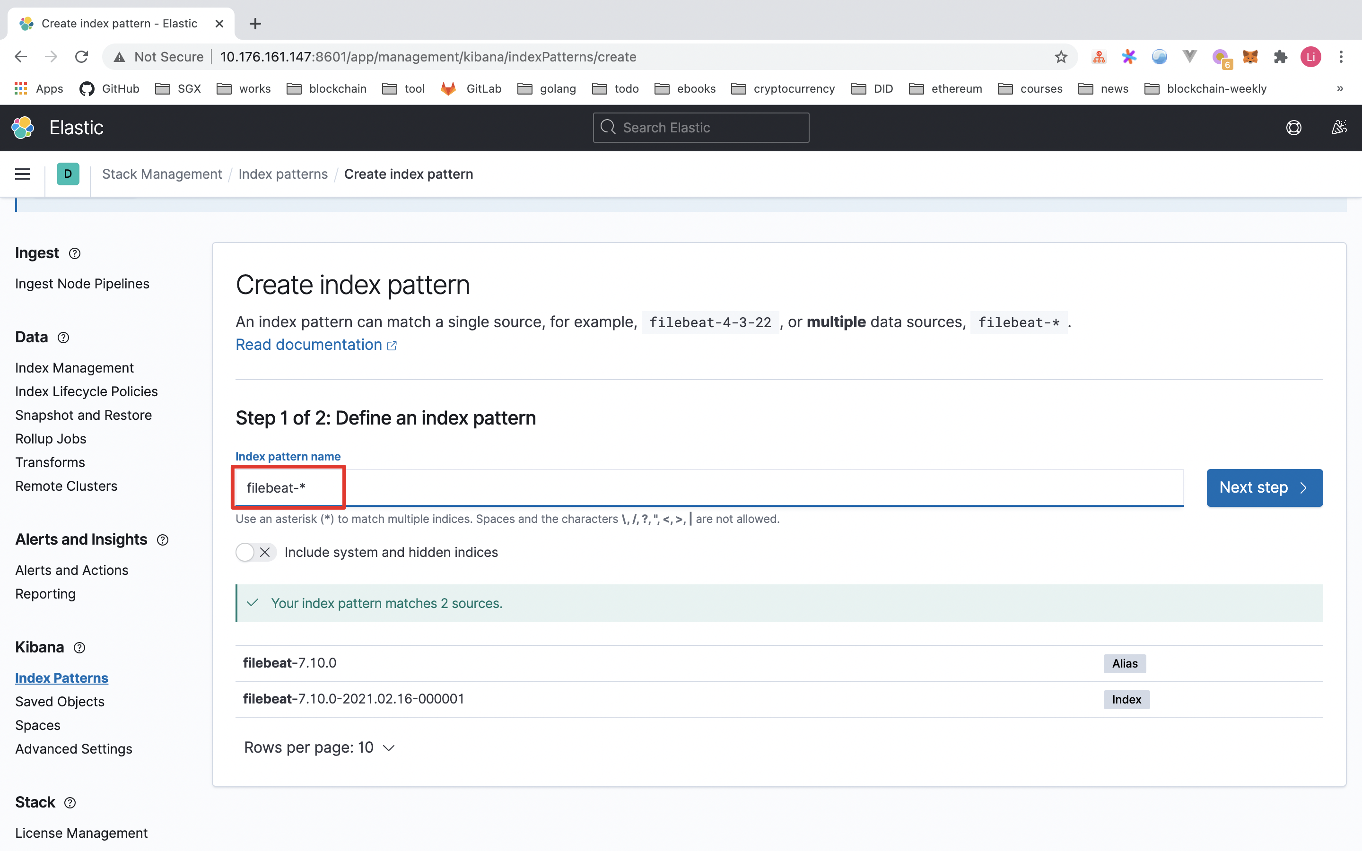Screen dimensions: 1362x851
Task: Click the Next step button
Action: (x=1265, y=487)
